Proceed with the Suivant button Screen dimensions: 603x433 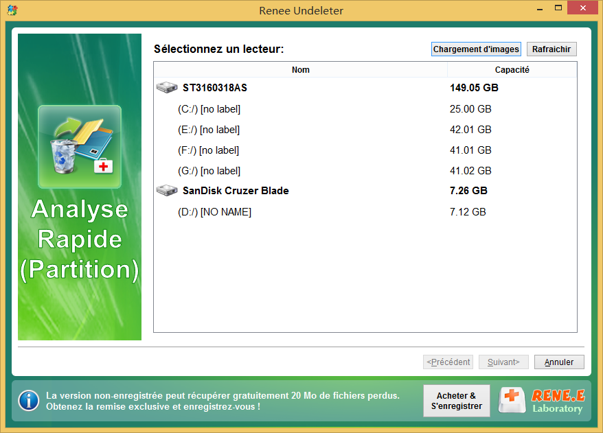coord(503,362)
